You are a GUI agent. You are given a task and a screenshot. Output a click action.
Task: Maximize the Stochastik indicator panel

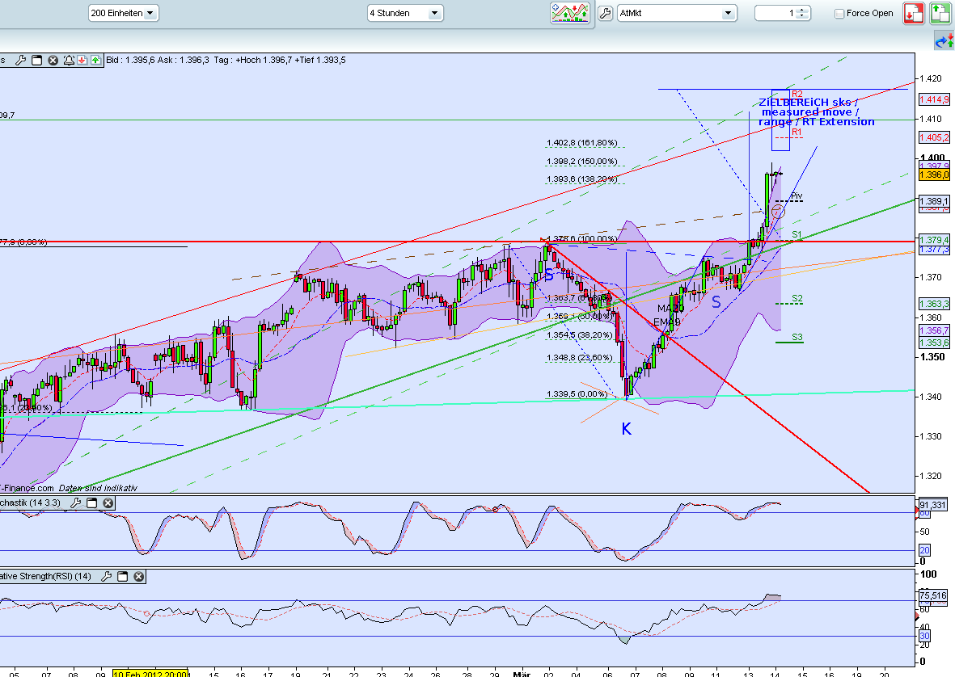coord(92,502)
